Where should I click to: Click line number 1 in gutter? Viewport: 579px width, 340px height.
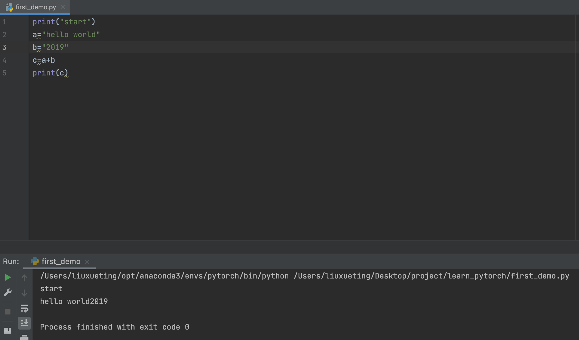pos(4,22)
